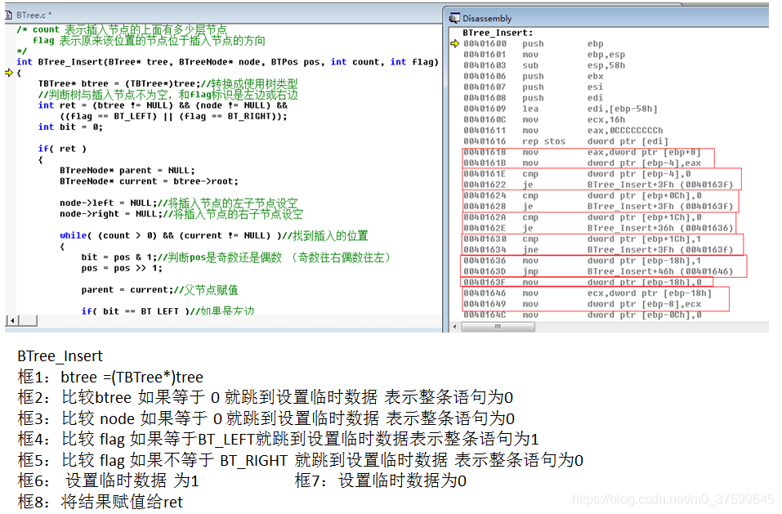782x514 pixels.
Task: Click the left scroll arrow in Disassembly pane
Action: click(x=454, y=327)
